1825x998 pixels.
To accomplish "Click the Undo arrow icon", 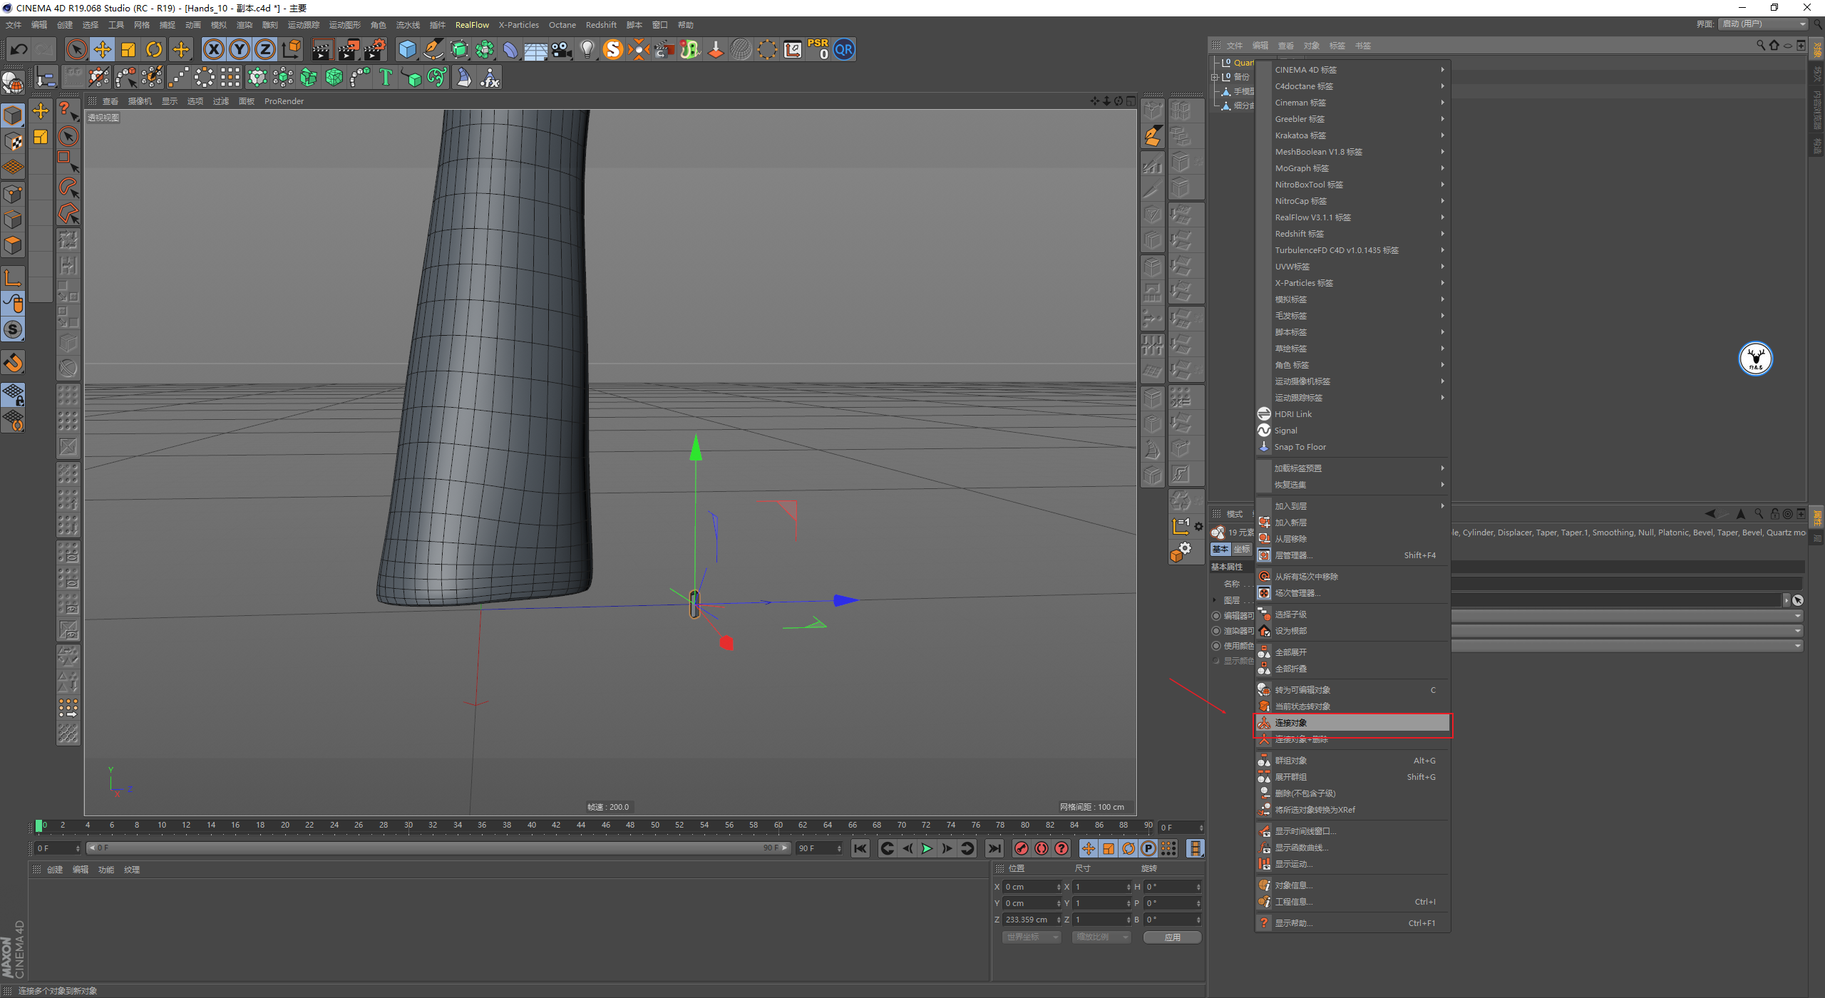I will pyautogui.click(x=19, y=50).
